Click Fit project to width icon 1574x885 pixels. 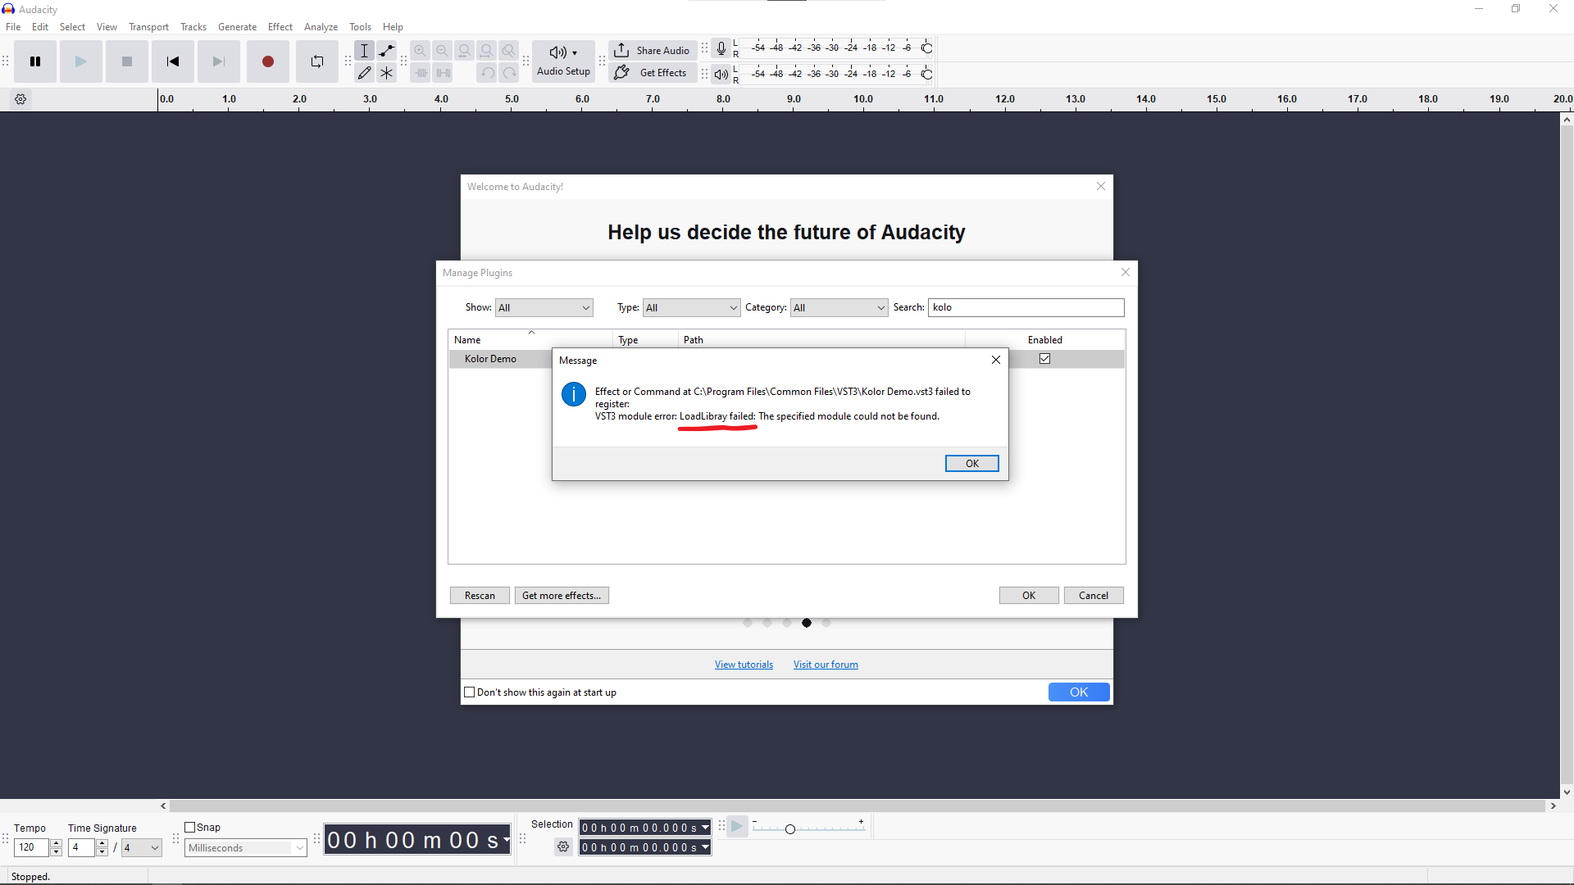(487, 51)
